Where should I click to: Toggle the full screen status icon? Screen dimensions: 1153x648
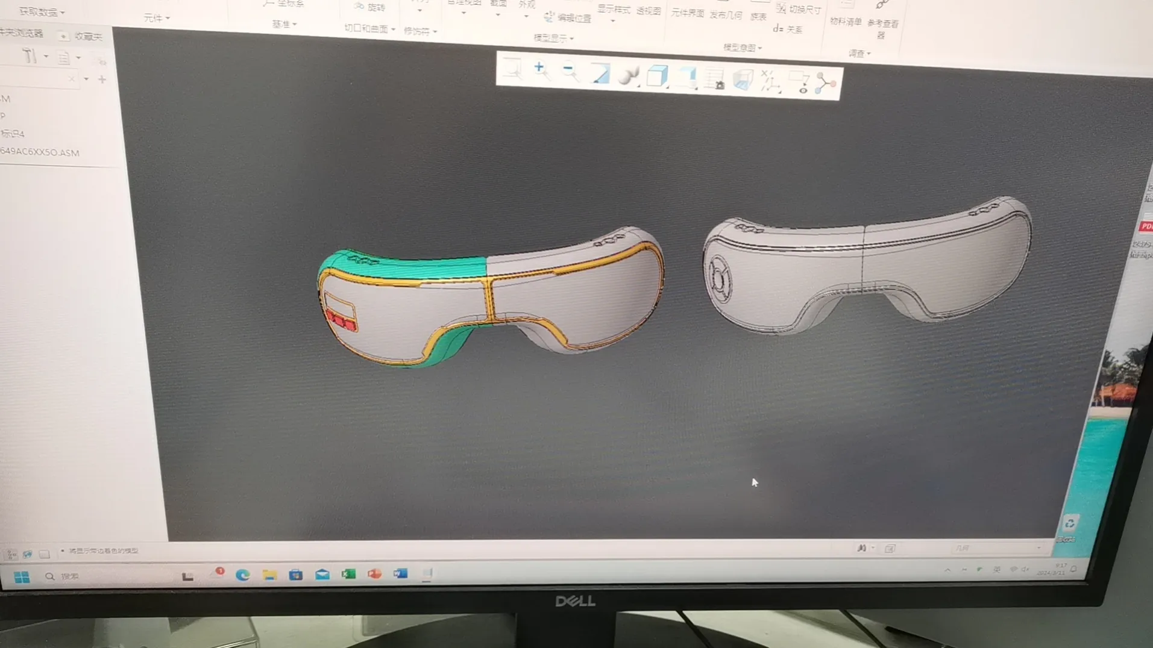45,554
